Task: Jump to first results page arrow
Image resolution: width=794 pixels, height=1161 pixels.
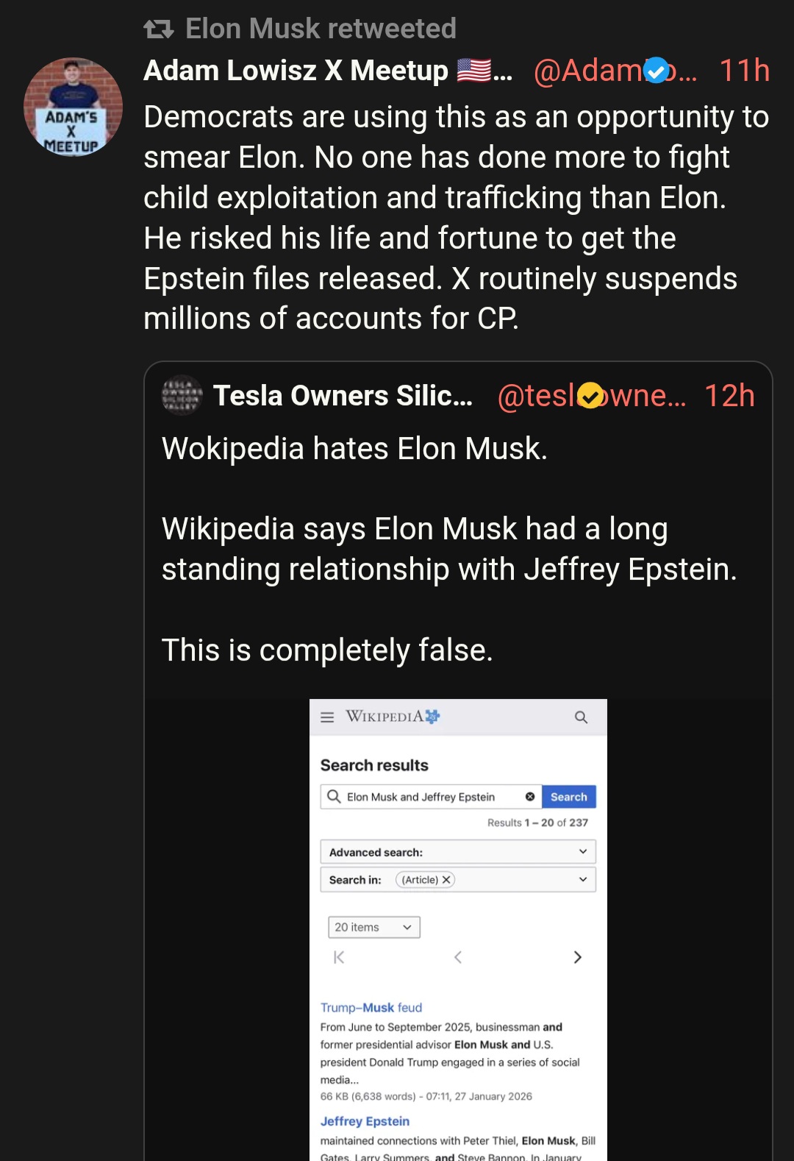Action: click(339, 957)
